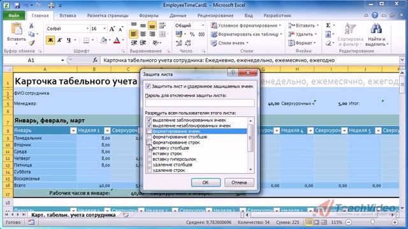
Task: Switch to the Формулы tab
Action: pyautogui.click(x=149, y=15)
